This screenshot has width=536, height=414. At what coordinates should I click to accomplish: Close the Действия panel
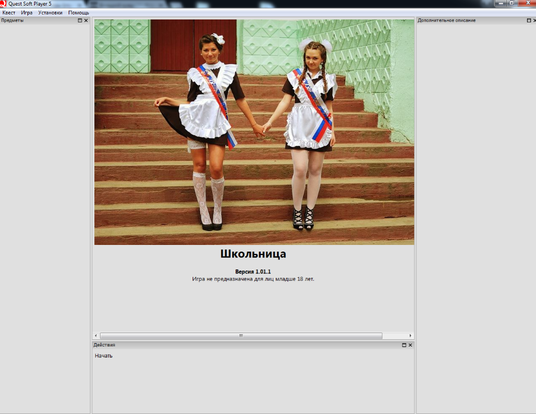[x=410, y=345]
